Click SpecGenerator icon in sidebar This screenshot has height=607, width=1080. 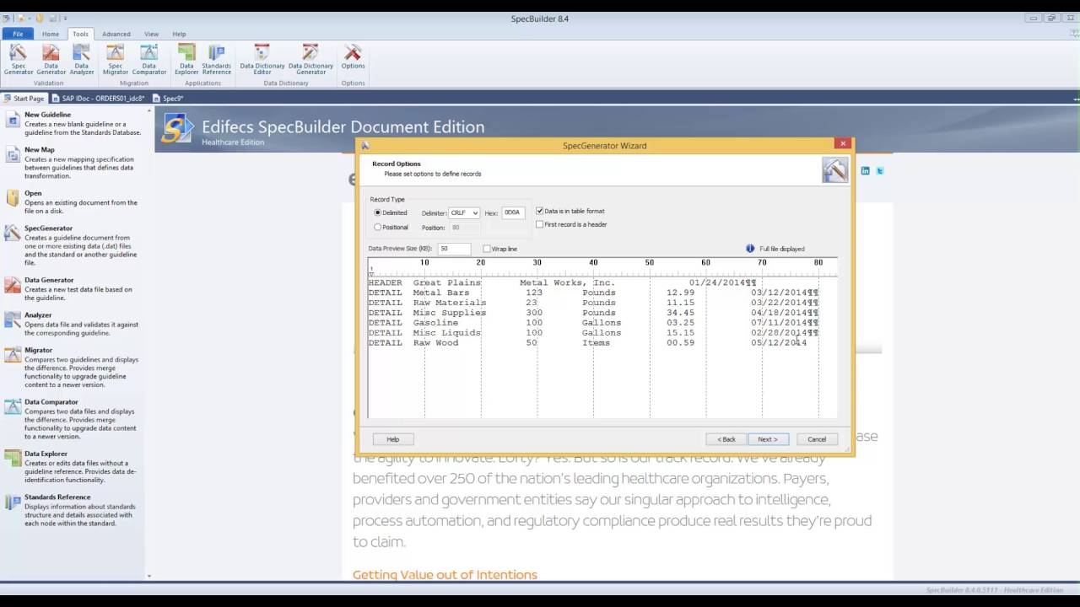tap(12, 234)
